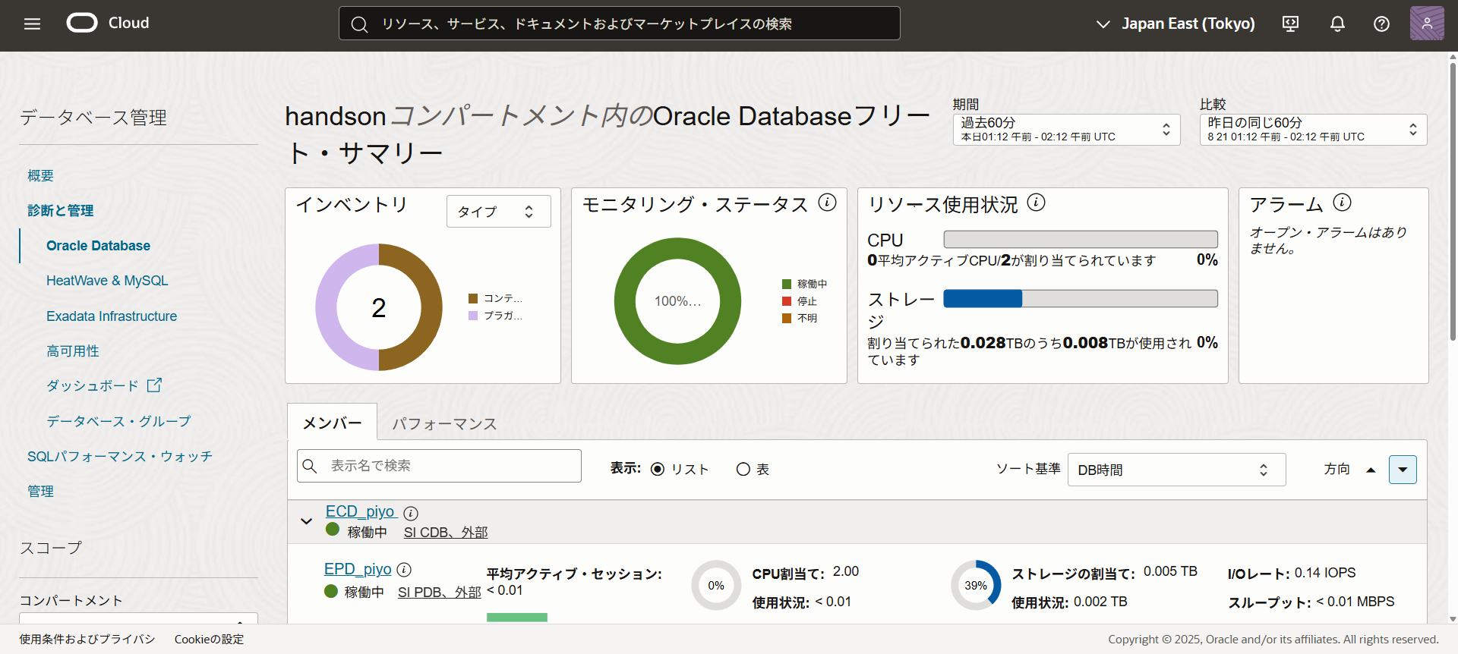Click magnifier icon in 表示名で検索 field
This screenshot has height=654, width=1458.
(x=309, y=466)
